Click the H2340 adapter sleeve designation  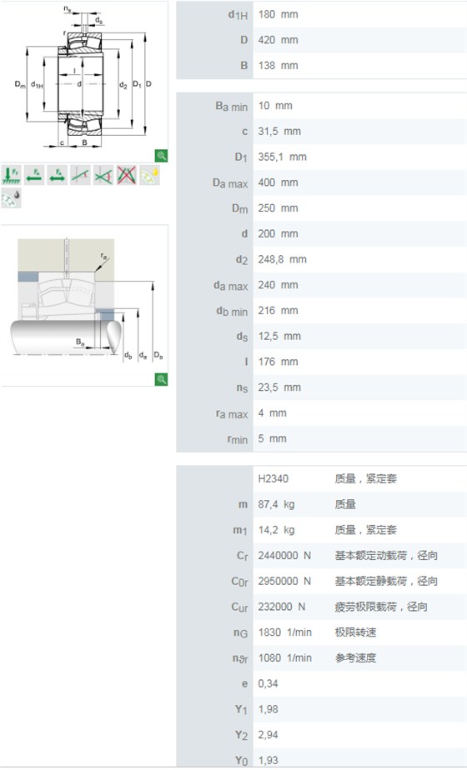(274, 479)
